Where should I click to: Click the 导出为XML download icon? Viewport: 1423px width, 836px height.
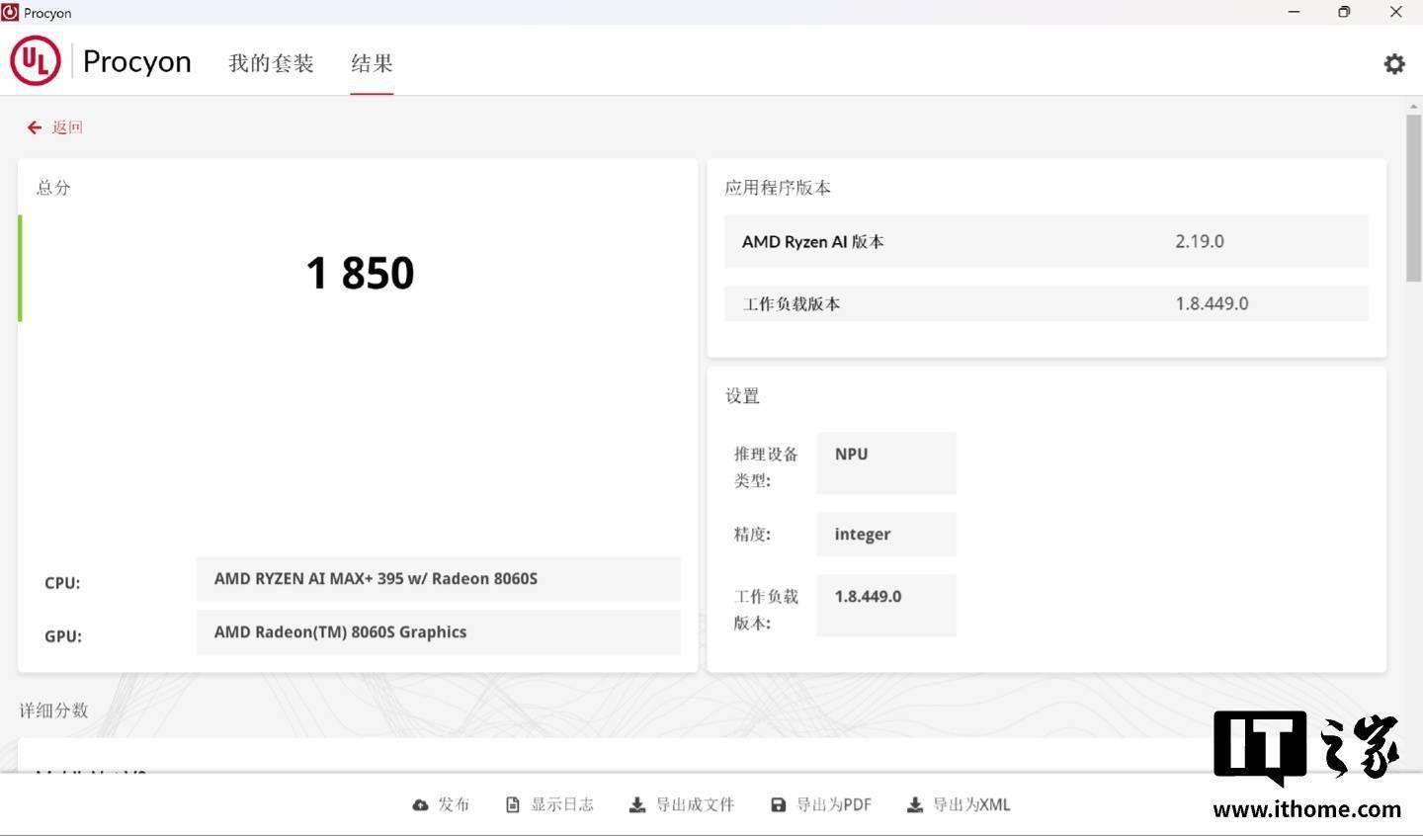[x=915, y=805]
